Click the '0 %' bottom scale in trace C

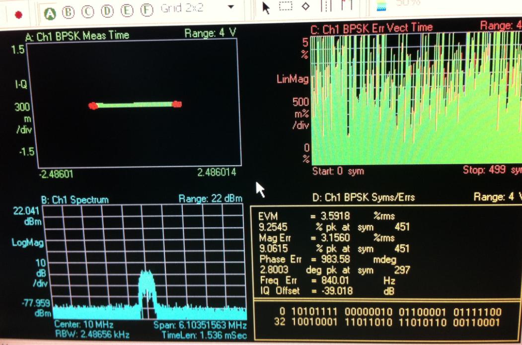306,153
